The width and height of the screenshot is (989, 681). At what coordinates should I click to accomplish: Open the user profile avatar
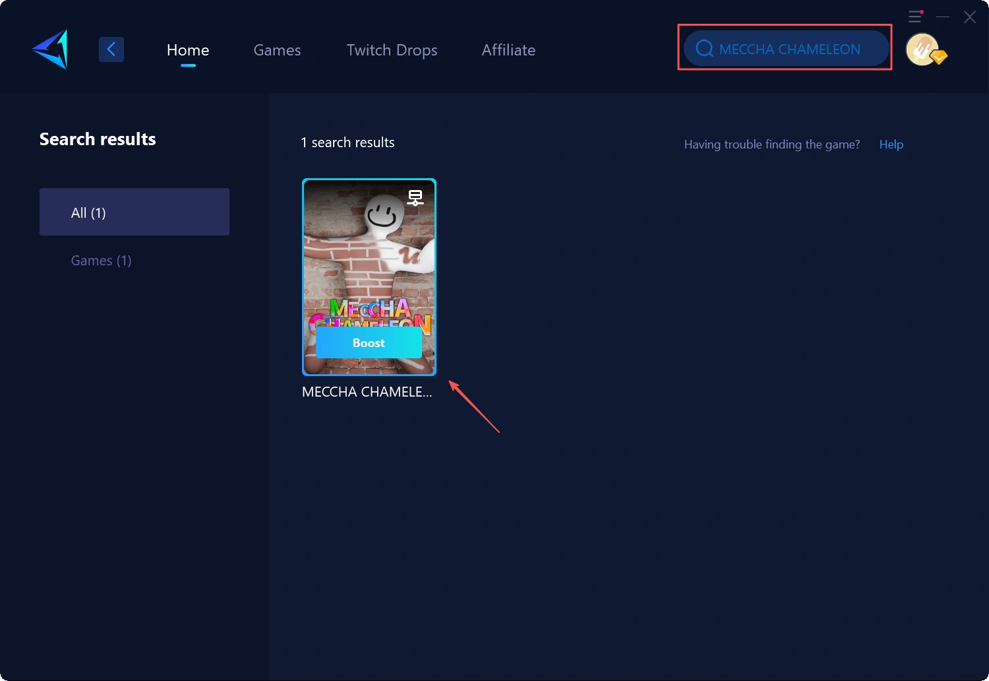click(923, 49)
